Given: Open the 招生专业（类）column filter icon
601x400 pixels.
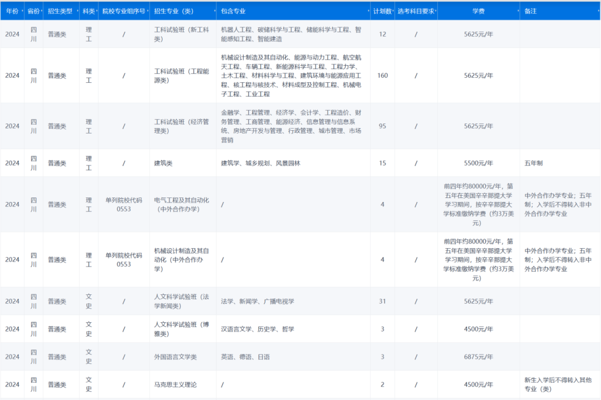Looking at the screenshot, I should [x=216, y=11].
